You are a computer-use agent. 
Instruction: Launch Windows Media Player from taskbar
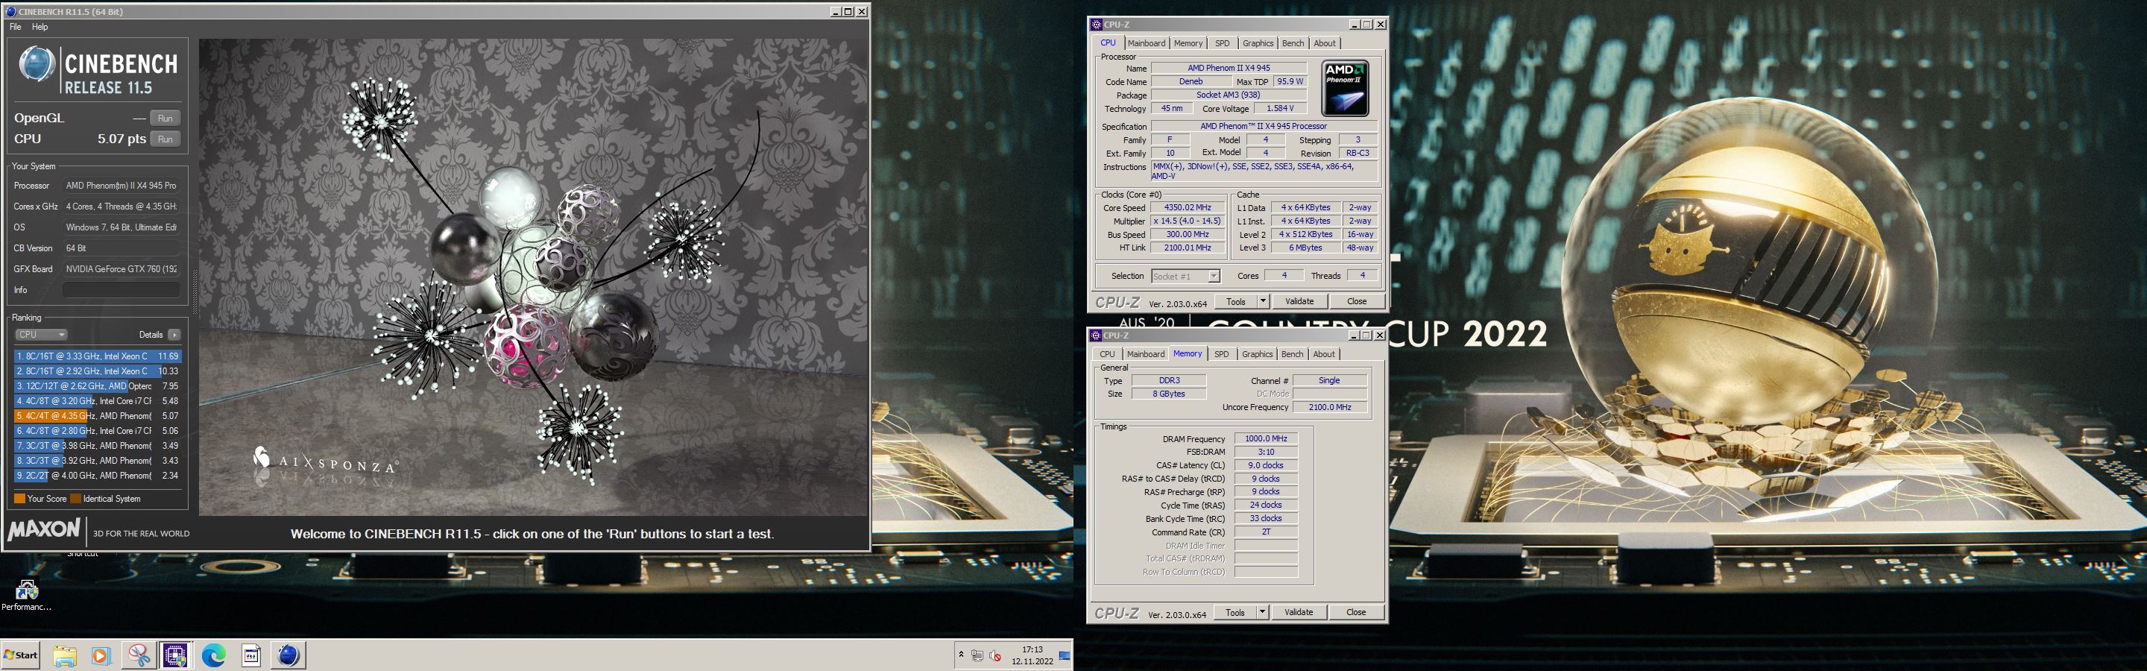(101, 655)
